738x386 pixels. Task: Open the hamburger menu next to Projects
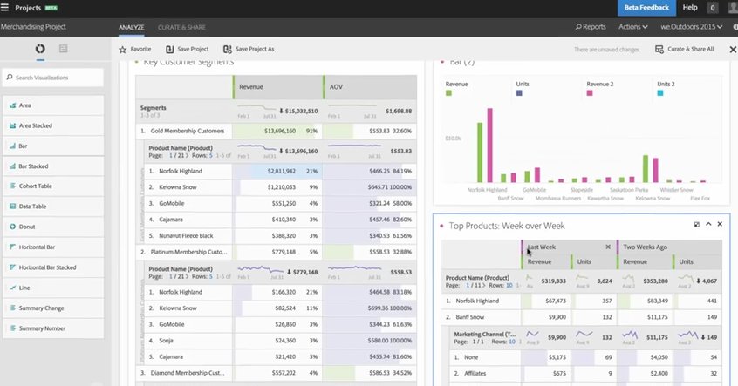(4, 8)
